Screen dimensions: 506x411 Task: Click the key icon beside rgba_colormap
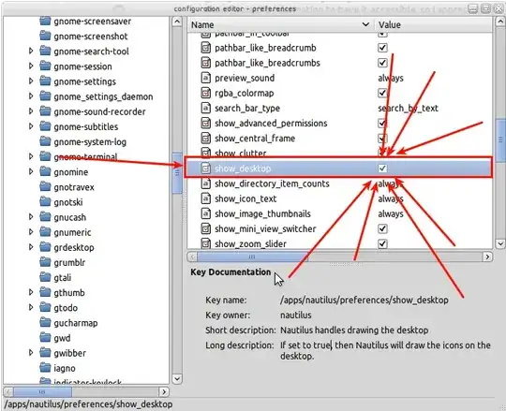(x=205, y=93)
